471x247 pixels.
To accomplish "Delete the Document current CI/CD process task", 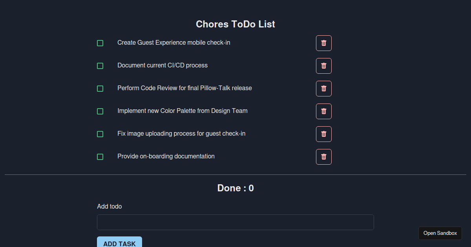I will pos(323,66).
